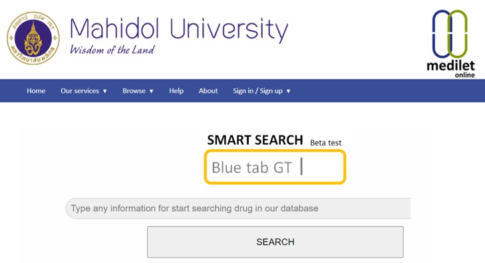485x263 pixels.
Task: Open the Home menu item
Action: tap(36, 91)
